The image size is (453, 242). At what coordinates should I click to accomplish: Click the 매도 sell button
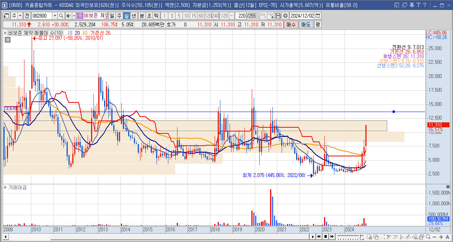[306, 24]
